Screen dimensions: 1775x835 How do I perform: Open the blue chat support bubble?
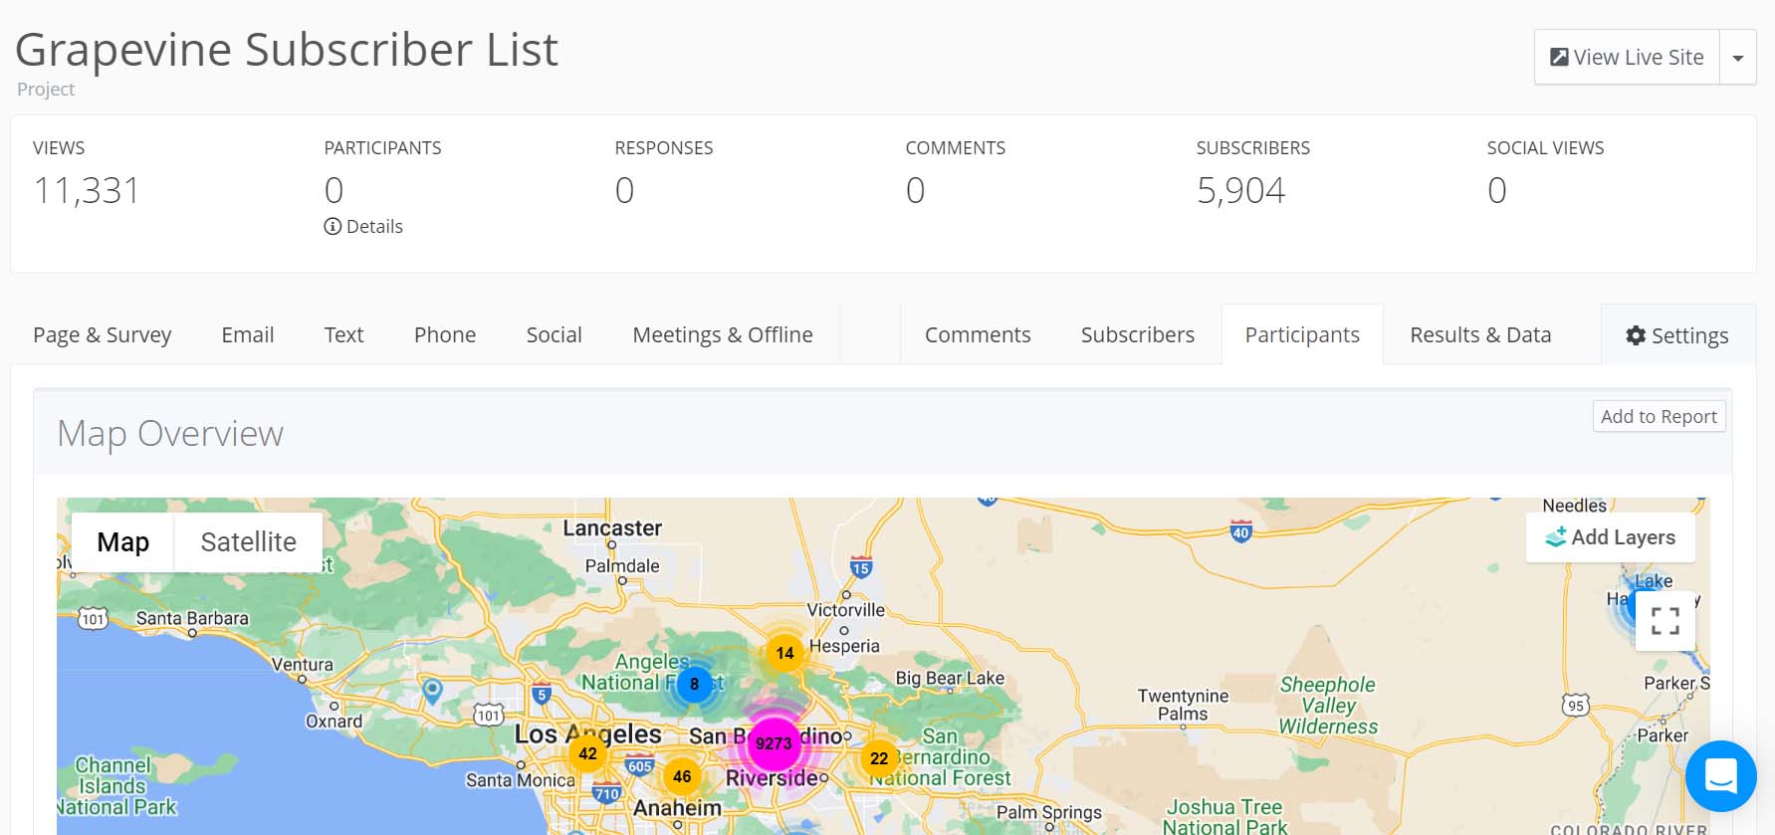coord(1720,775)
